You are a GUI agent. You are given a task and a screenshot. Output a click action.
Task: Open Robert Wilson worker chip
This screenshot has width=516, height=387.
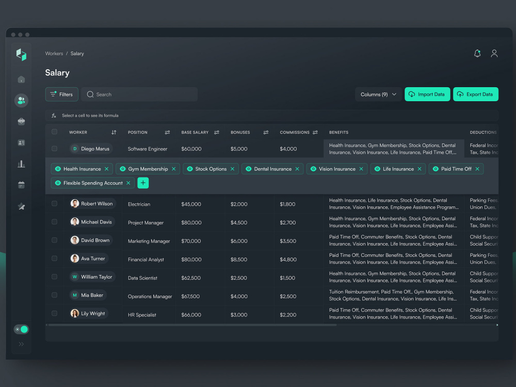click(x=93, y=204)
